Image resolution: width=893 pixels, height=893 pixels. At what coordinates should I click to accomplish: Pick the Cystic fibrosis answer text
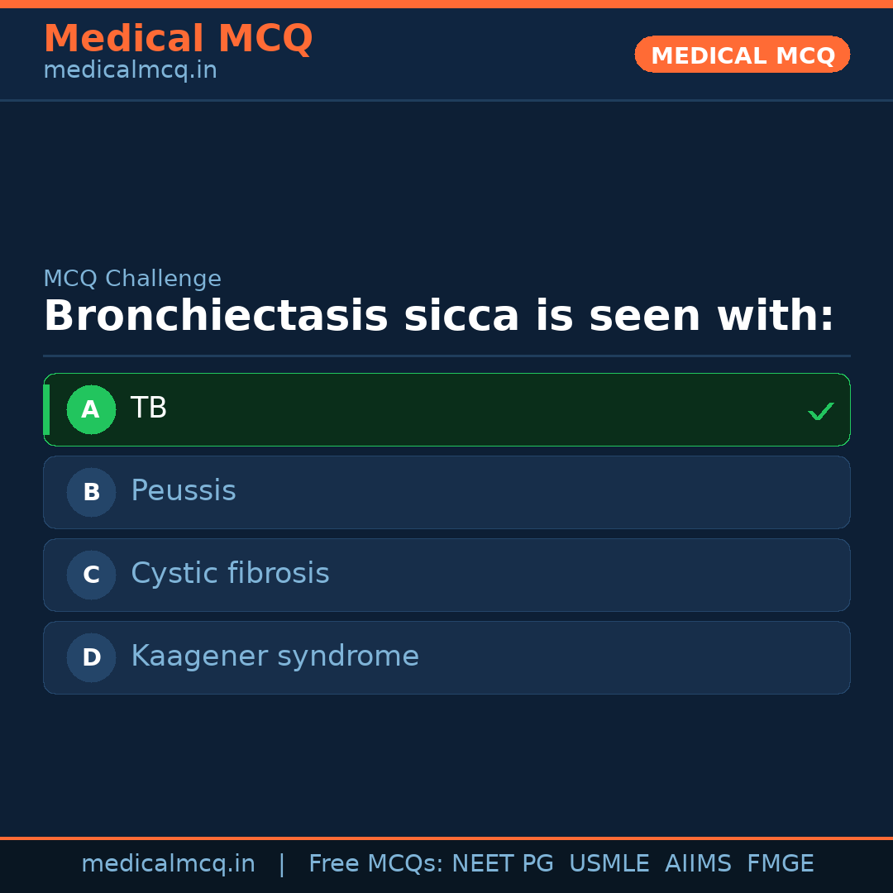pos(230,574)
